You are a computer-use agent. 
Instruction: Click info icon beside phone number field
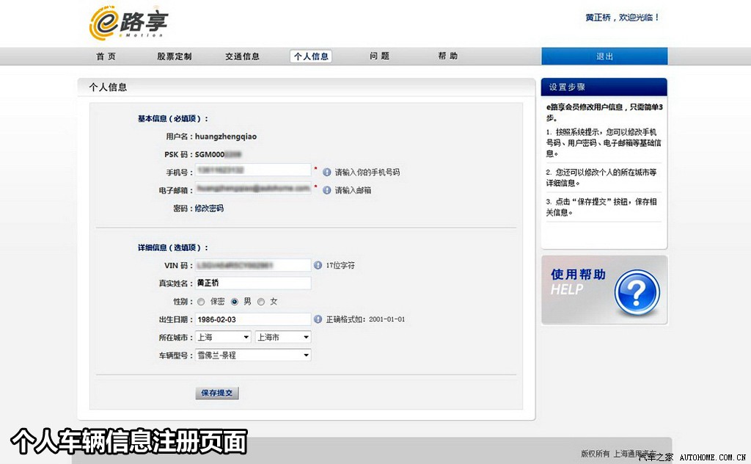pyautogui.click(x=327, y=172)
